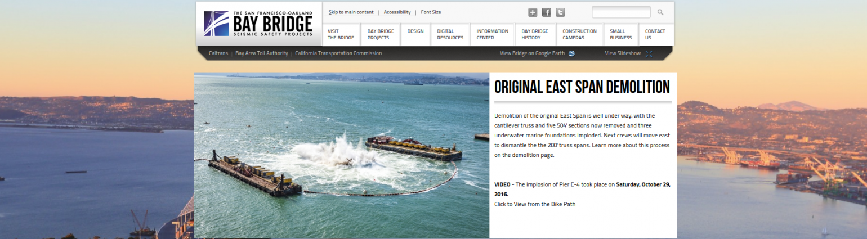
Task: Focus the site search text box
Action: [x=621, y=12]
